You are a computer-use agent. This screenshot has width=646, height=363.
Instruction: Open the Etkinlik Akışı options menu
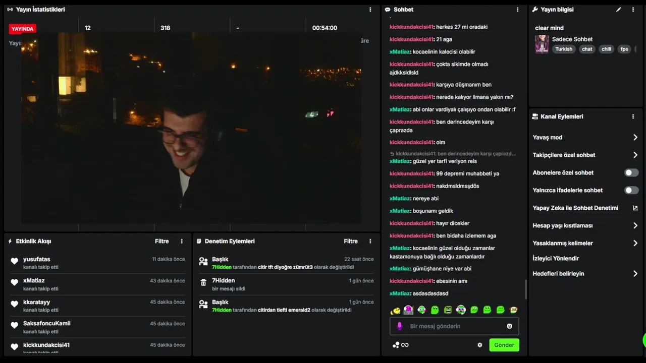click(182, 241)
